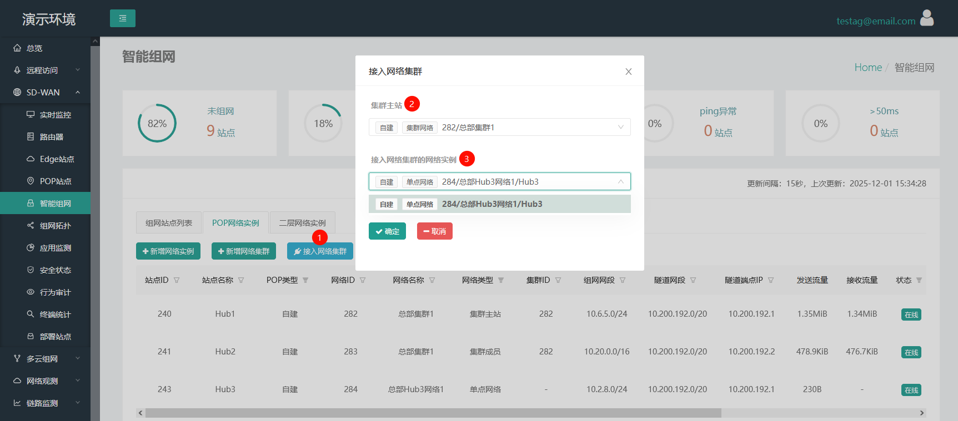Follow the Home breadcrumb link
Viewport: 958px width, 421px height.
tap(868, 67)
